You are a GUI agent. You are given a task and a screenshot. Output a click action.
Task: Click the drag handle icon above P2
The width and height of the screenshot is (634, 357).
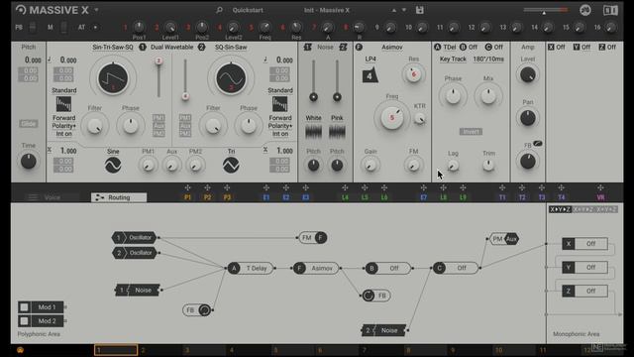click(207, 187)
